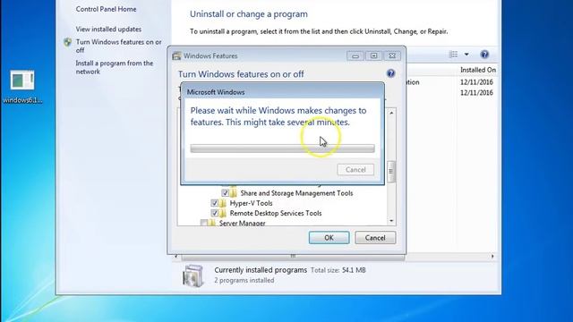
Task: Minimize the Windows Features dialog
Action: (x=355, y=55)
